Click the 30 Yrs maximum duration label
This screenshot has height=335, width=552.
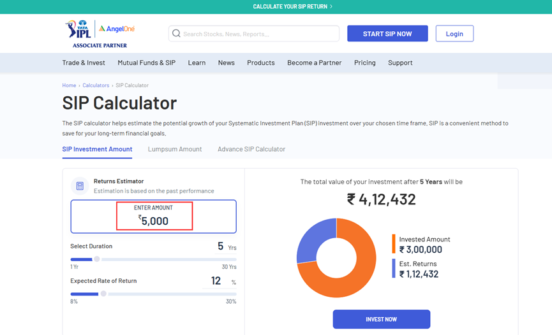pyautogui.click(x=229, y=267)
